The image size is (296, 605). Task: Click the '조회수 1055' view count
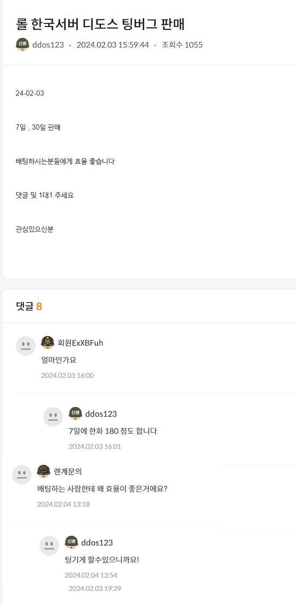(x=182, y=45)
